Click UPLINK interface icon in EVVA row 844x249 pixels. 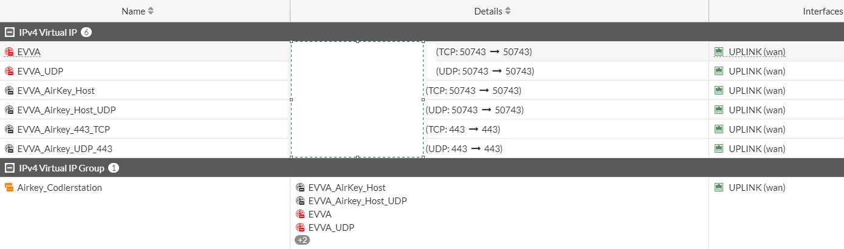click(x=719, y=52)
